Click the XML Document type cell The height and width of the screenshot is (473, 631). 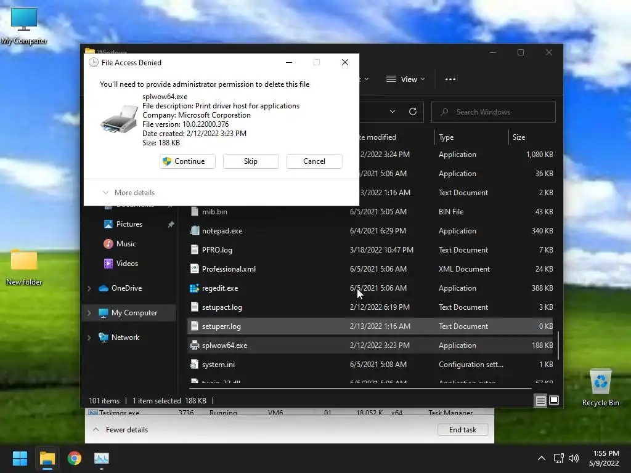(x=464, y=269)
